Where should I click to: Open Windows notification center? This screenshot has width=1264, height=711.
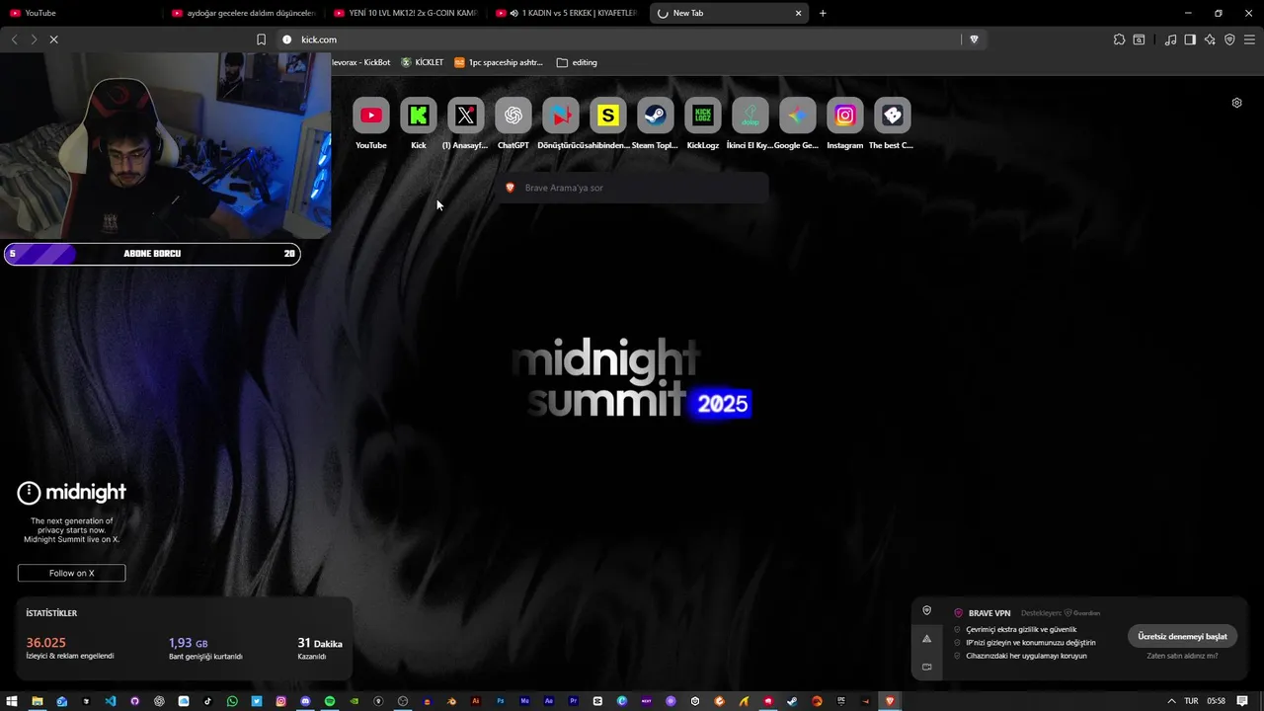(x=1242, y=701)
